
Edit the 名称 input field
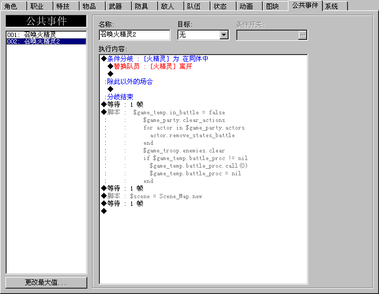134,35
